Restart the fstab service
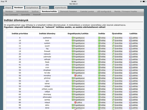Image resolution: width=147 pixels, height=110 pixels. click(x=117, y=62)
